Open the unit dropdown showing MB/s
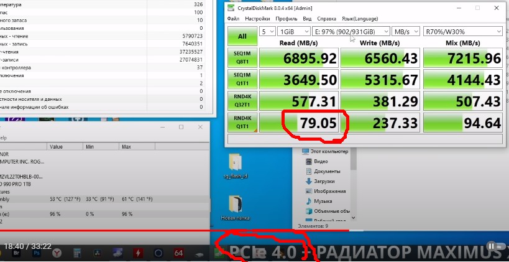The height and width of the screenshot is (262, 509). (x=406, y=32)
